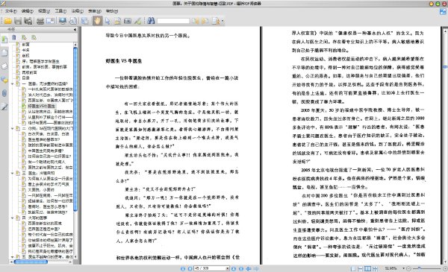
Task: Click the bookmark panel horizontal scrollbar
Action: coord(31,262)
